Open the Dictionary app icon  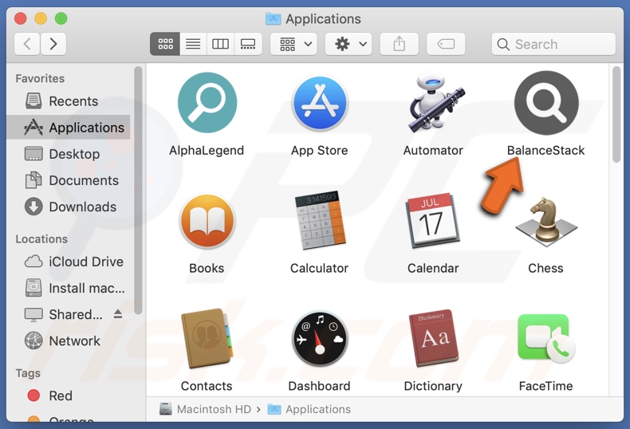[x=433, y=338]
